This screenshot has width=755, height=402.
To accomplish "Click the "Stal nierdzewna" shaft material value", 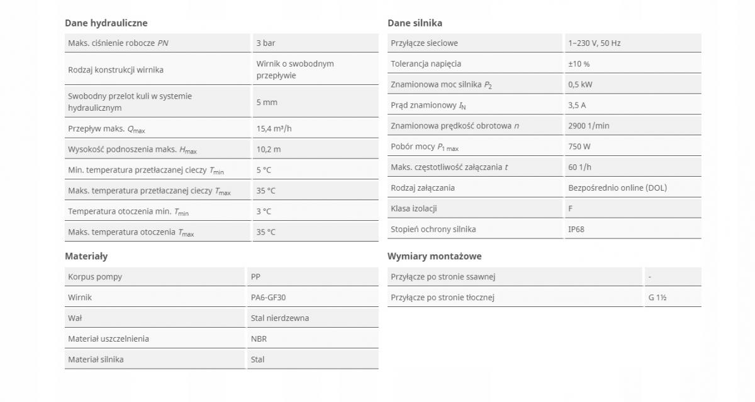I will click(x=279, y=318).
